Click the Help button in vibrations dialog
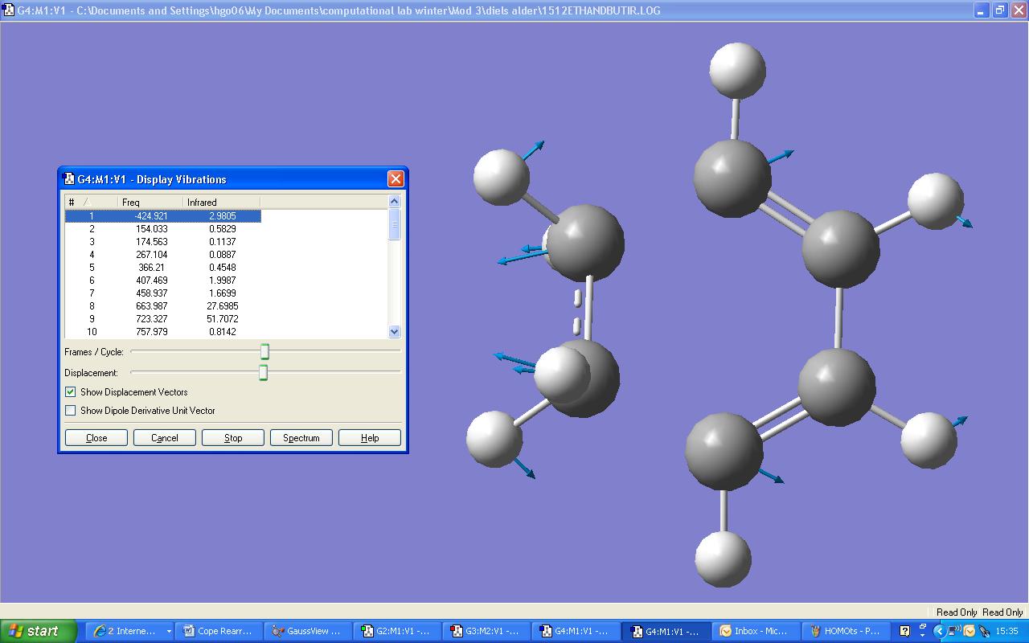The height and width of the screenshot is (643, 1029). 370,438
